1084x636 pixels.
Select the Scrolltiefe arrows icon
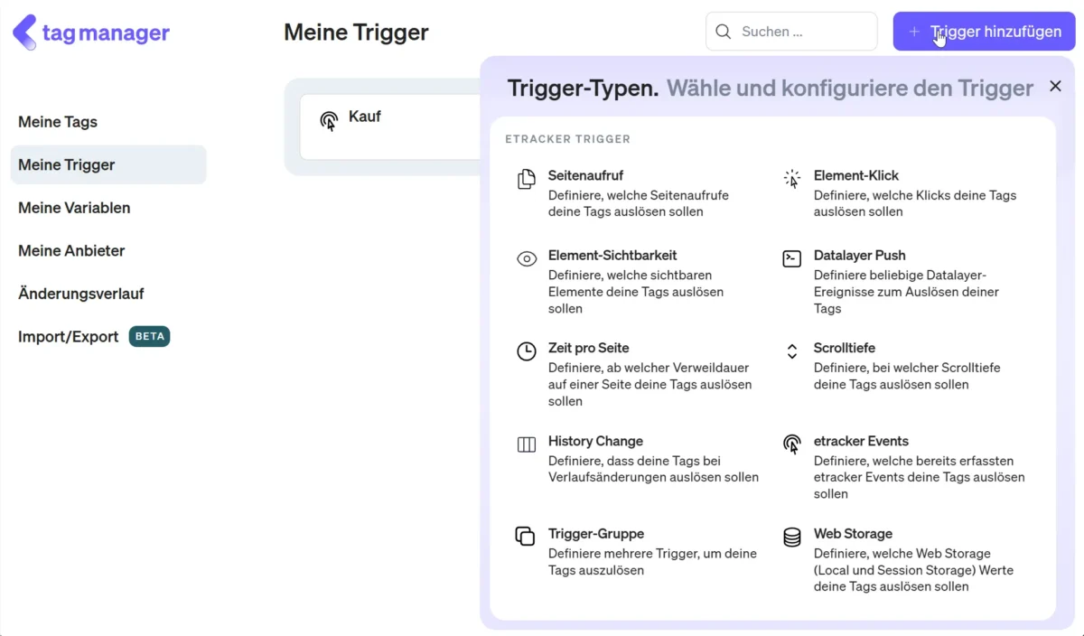791,351
